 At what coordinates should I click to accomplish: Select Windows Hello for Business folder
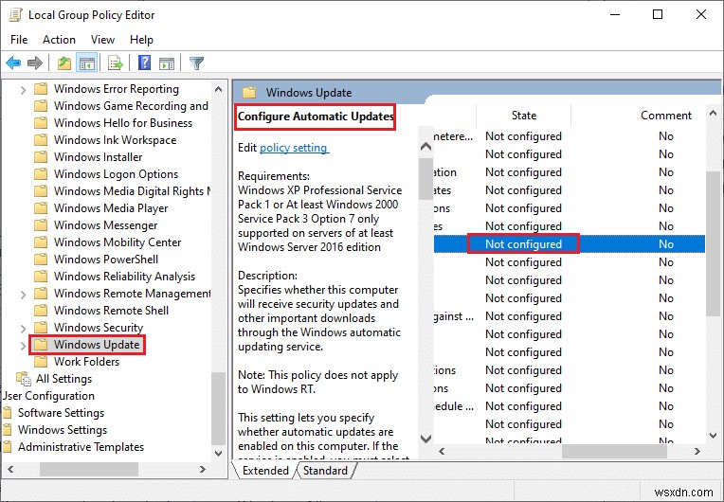pos(123,123)
